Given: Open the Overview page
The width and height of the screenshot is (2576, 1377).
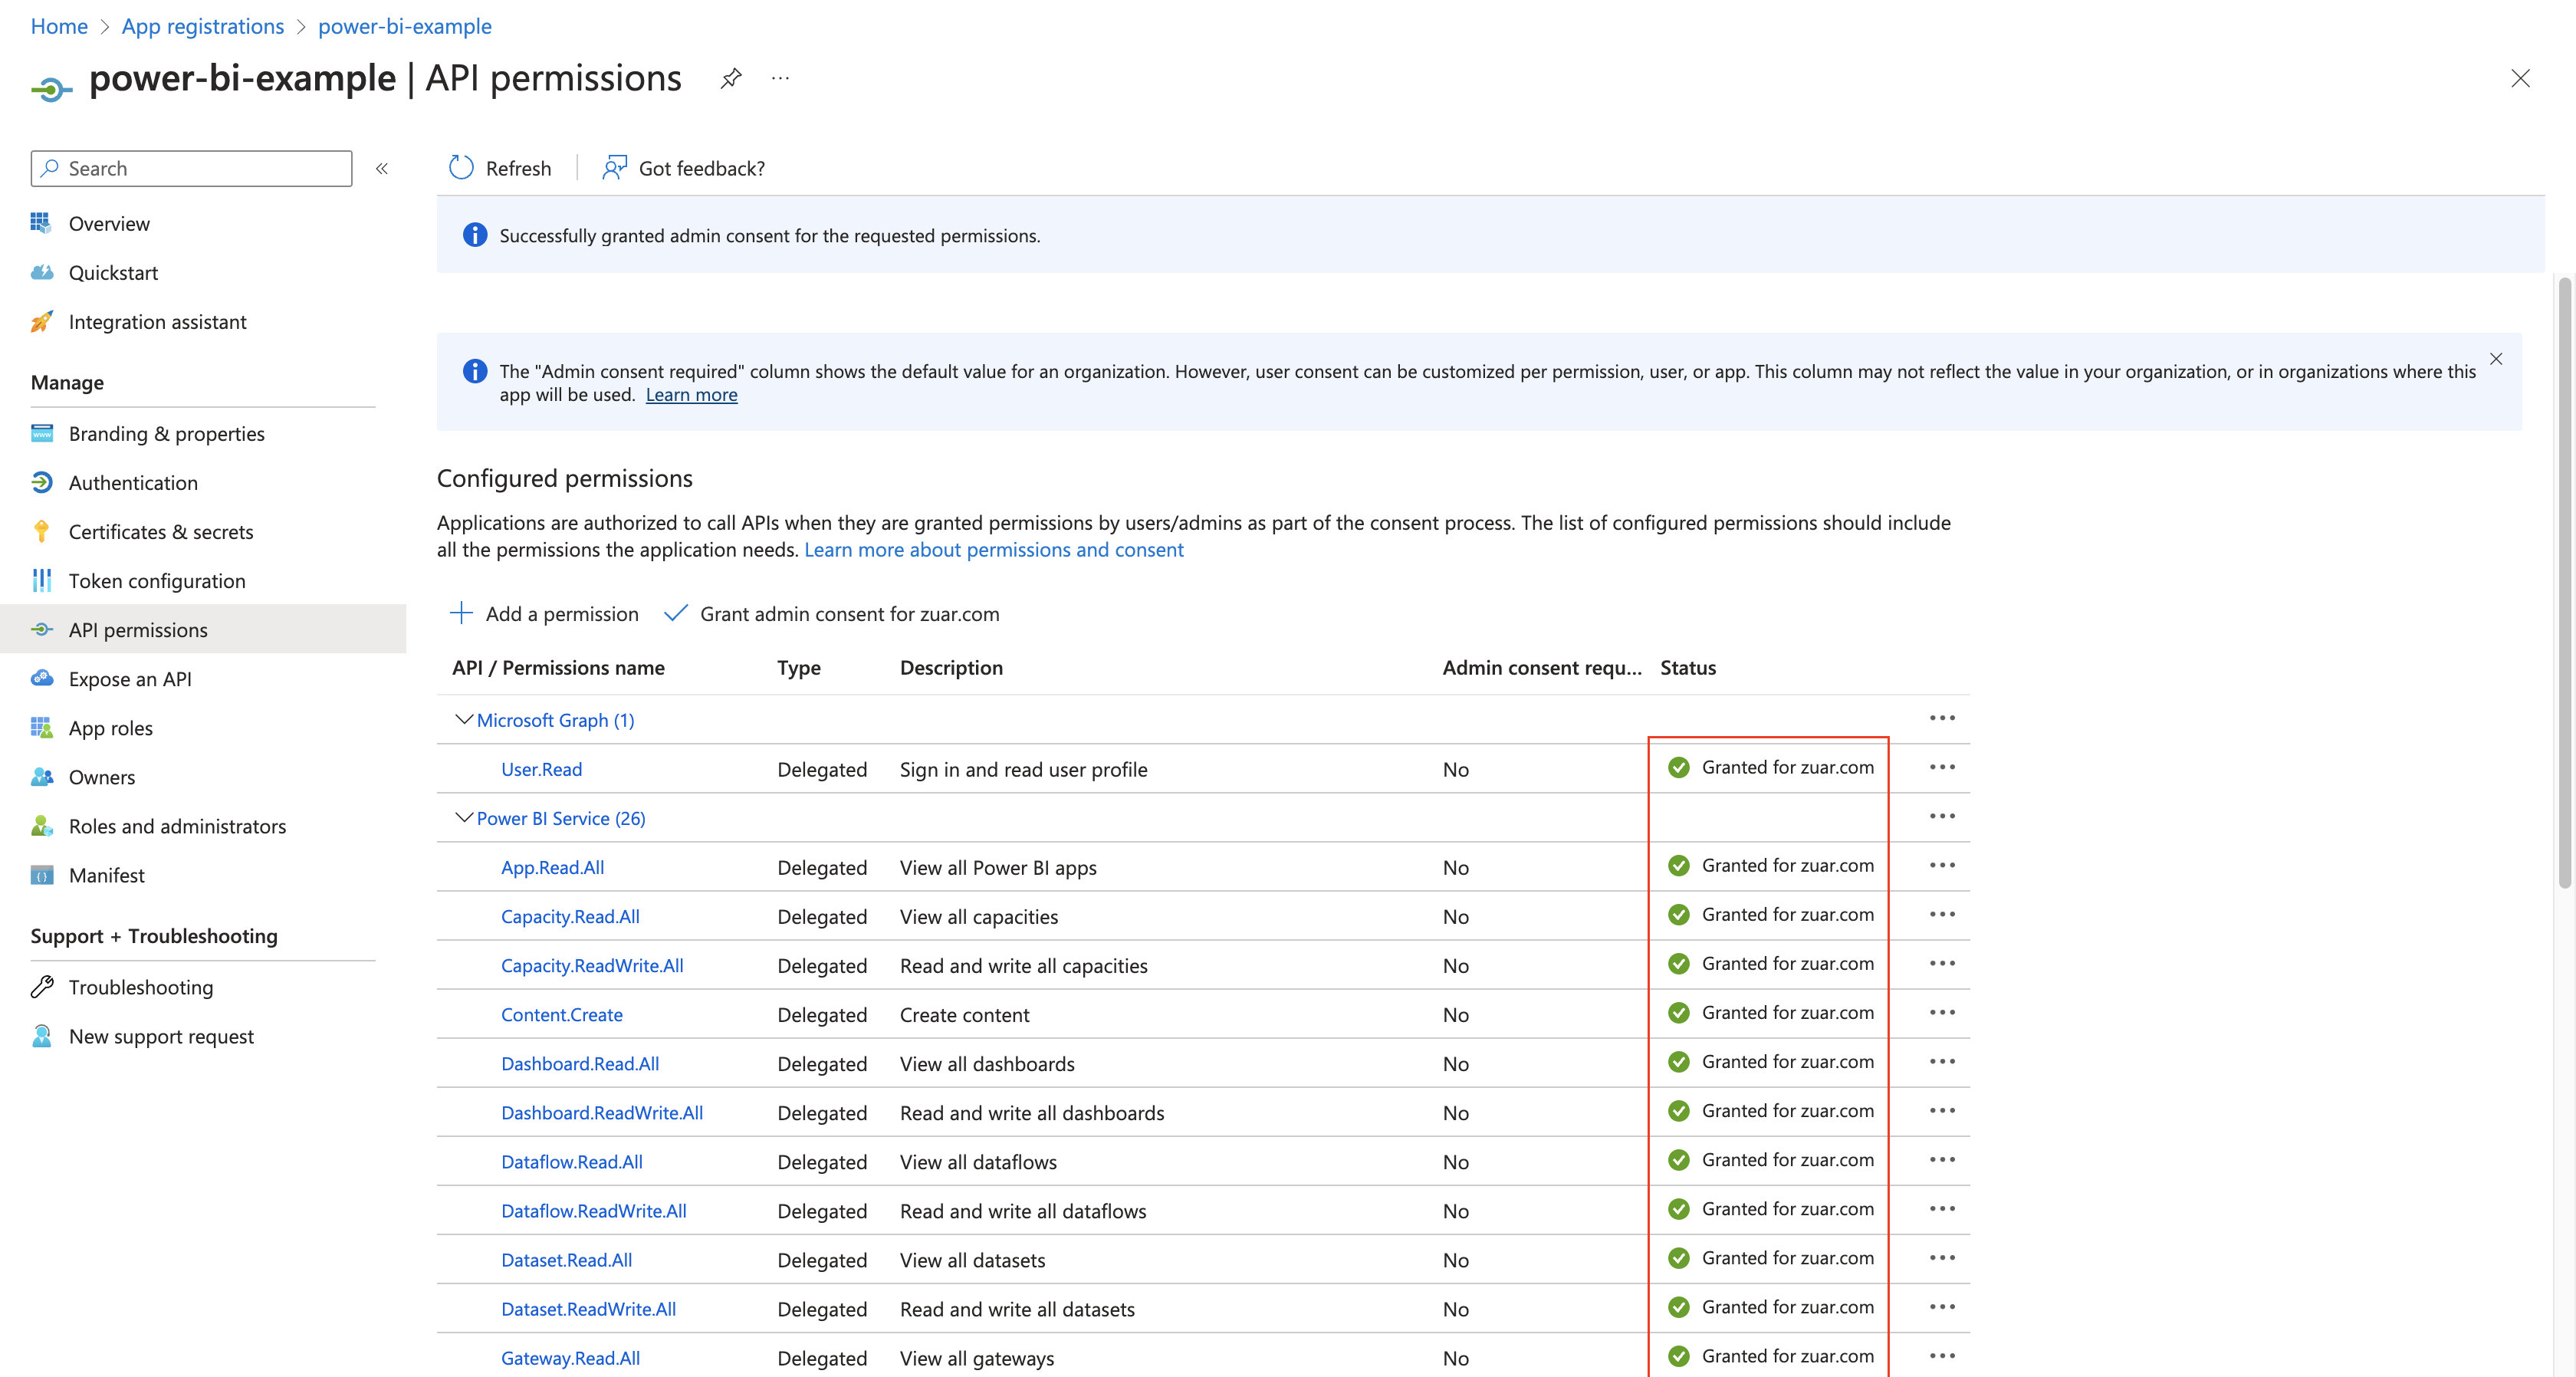Looking at the screenshot, I should coord(109,224).
